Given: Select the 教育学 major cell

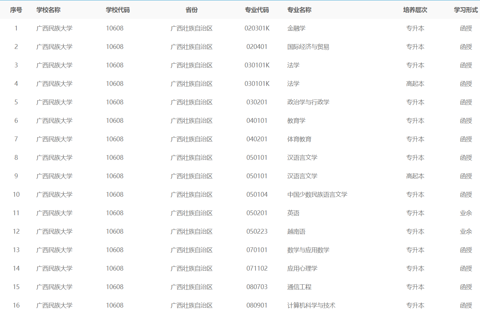Looking at the screenshot, I should pyautogui.click(x=296, y=121).
